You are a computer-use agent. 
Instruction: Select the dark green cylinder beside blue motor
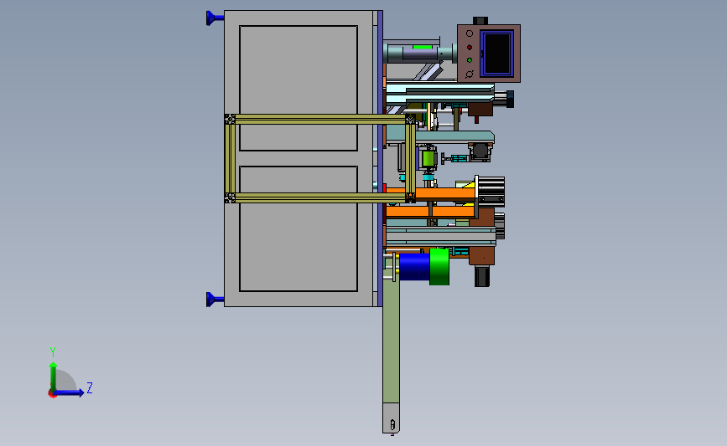(439, 267)
